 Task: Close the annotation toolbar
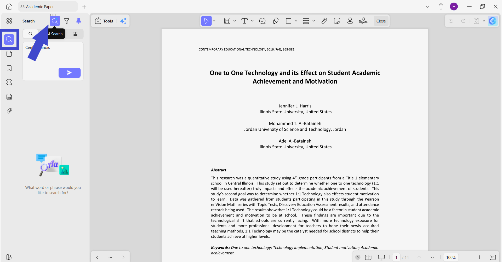(x=381, y=21)
